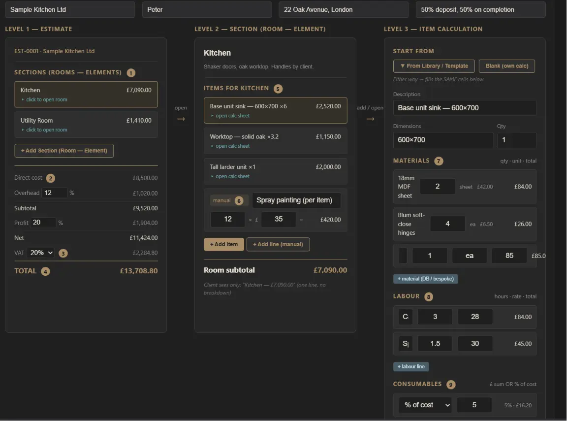Viewport: 567px width, 421px height.
Task: Edit 18mm MDF sheet quantity
Action: [437, 186]
